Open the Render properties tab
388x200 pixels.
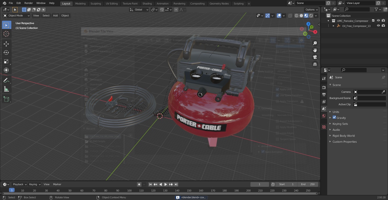point(324,87)
